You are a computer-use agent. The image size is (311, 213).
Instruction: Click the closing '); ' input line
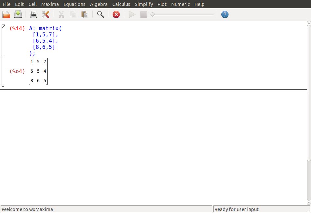pyautogui.click(x=32, y=53)
